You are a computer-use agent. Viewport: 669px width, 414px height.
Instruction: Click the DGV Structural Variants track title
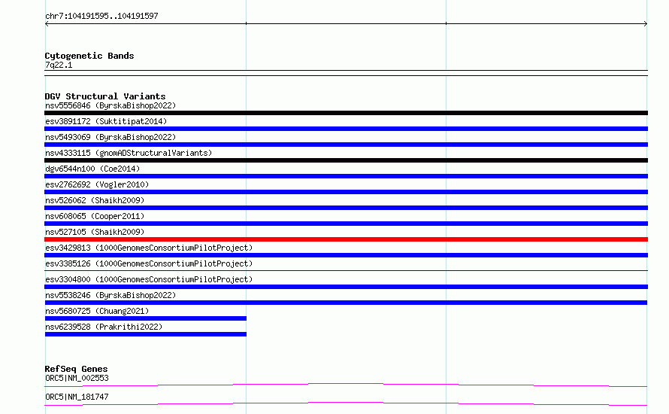pos(105,96)
